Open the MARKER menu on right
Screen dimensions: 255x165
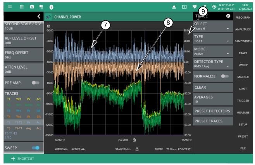click(x=243, y=77)
